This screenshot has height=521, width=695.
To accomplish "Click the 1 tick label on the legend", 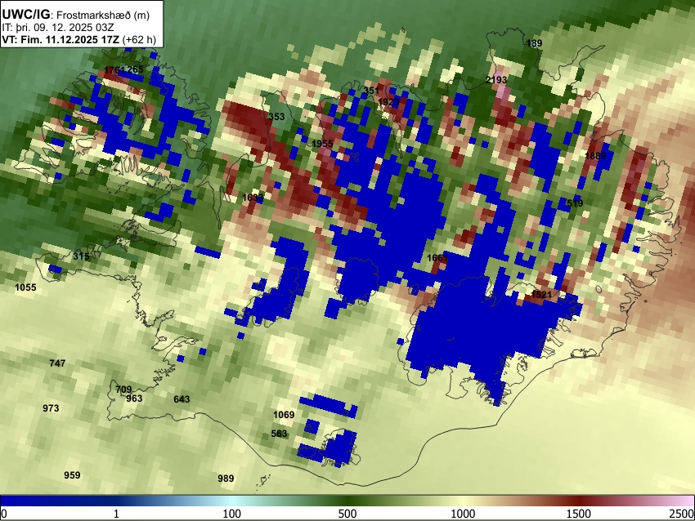I will tap(116, 514).
